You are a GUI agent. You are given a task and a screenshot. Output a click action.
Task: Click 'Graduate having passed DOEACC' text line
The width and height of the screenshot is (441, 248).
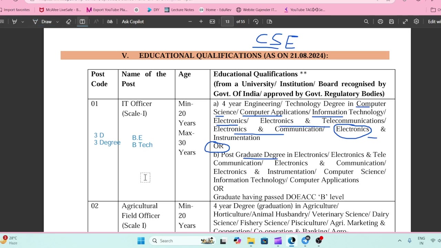[278, 197]
